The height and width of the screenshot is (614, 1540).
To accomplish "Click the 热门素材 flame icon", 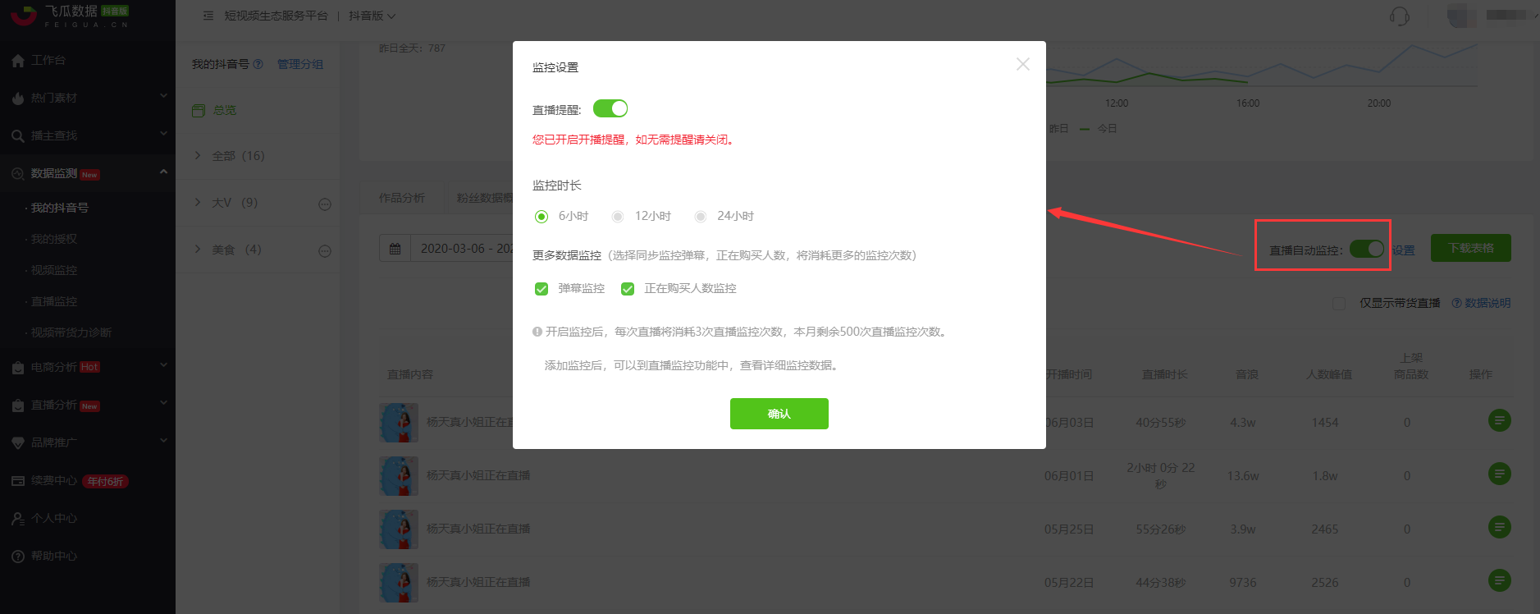I will 18,99.
